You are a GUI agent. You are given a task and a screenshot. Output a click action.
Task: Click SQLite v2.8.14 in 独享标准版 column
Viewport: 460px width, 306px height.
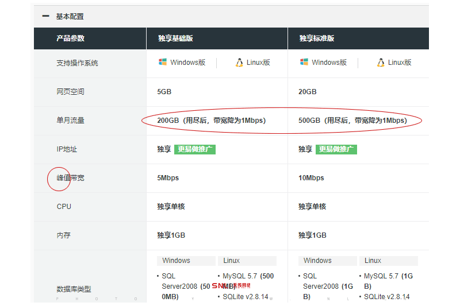coord(386,297)
